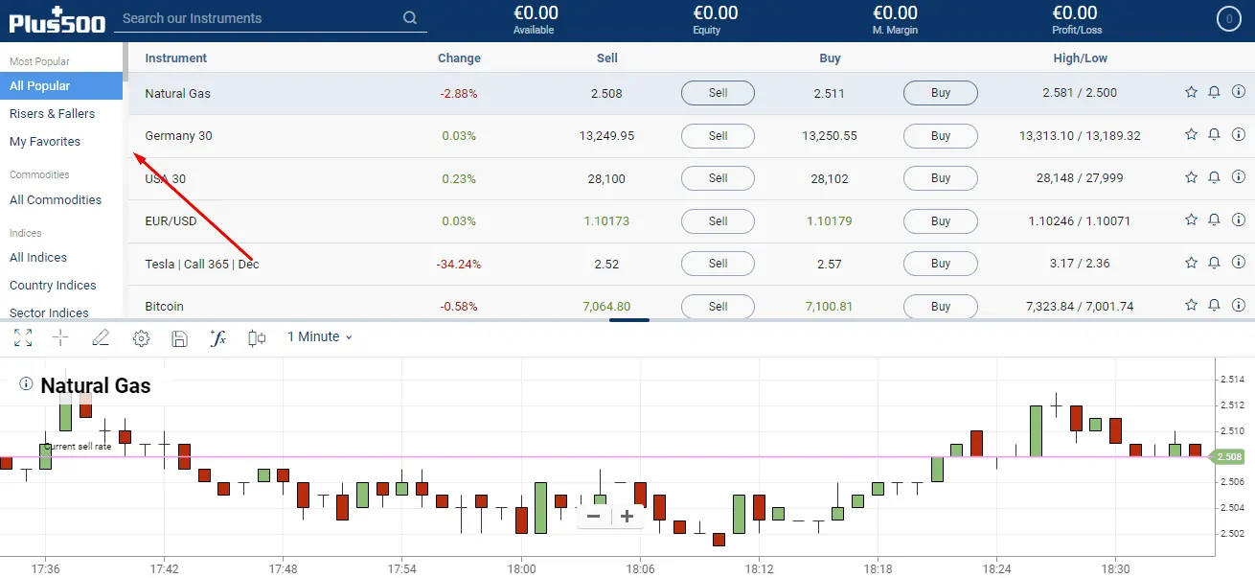The height and width of the screenshot is (578, 1255).
Task: Click Sell button for Germany 30
Action: pyautogui.click(x=718, y=135)
